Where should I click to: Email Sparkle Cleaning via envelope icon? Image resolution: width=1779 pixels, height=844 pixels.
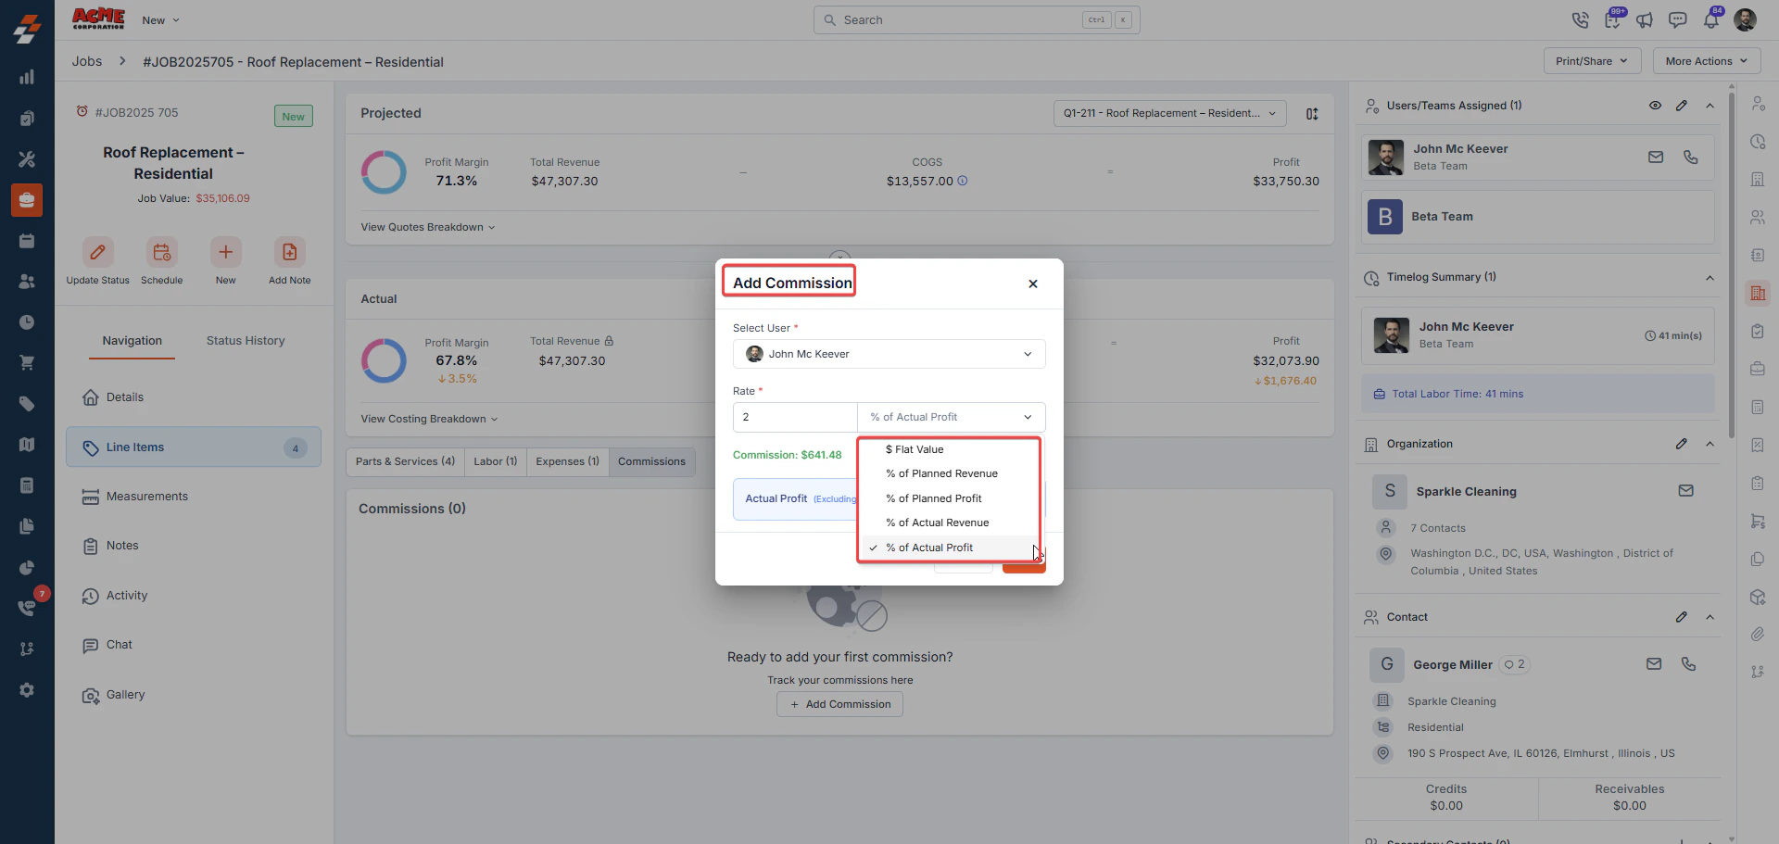coord(1686,491)
